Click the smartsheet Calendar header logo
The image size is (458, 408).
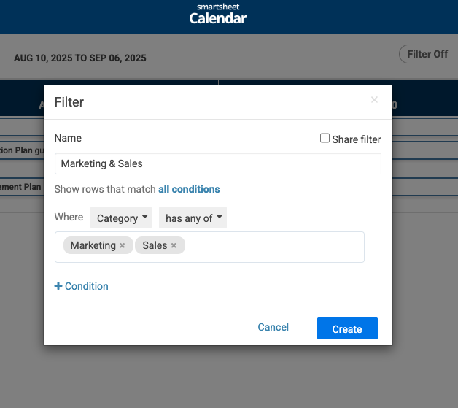(218, 15)
